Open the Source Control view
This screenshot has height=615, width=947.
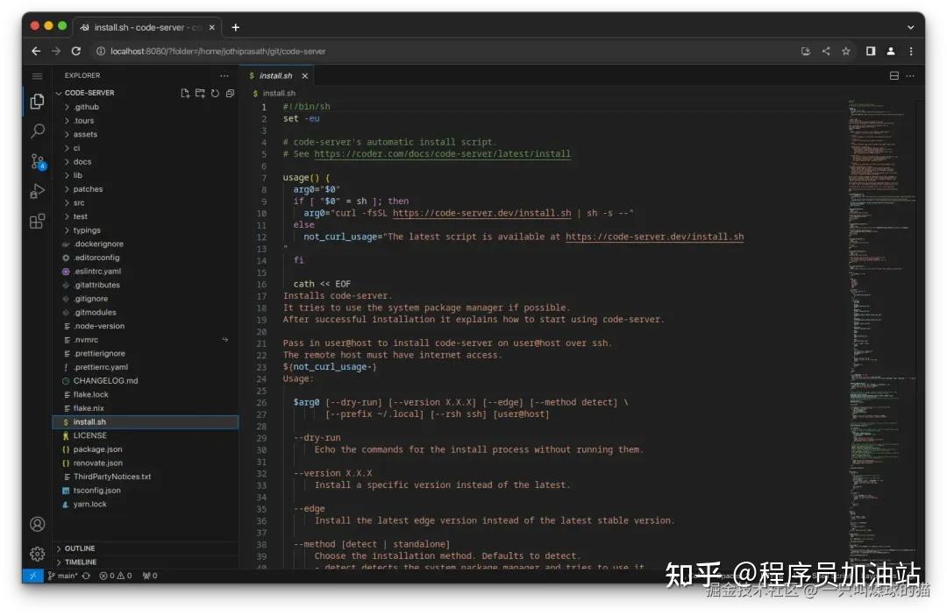[x=37, y=161]
